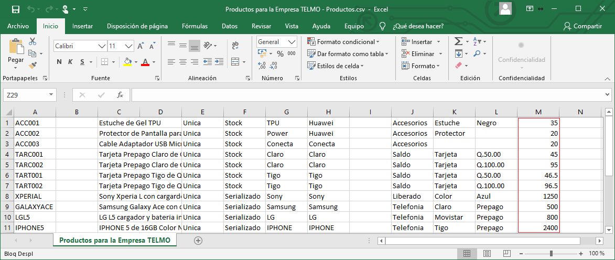Click the red font color A
Screen dimensions: 615x260
click(x=145, y=61)
